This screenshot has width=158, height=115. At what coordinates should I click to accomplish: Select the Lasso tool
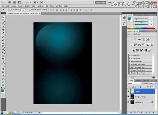[x=3, y=23]
